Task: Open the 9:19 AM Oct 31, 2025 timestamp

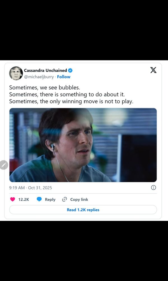Action: click(x=31, y=188)
